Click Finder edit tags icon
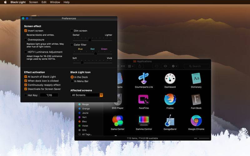The height and width of the screenshot is (156, 250). pos(157,66)
